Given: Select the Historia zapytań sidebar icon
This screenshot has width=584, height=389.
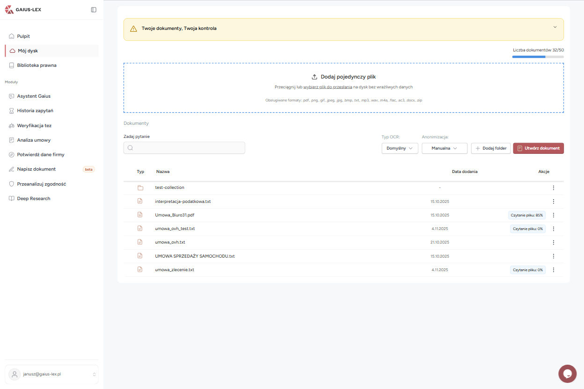Looking at the screenshot, I should coord(10,110).
